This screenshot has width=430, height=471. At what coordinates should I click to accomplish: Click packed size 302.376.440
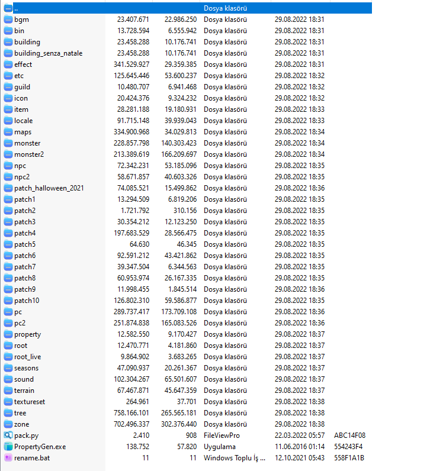[x=179, y=424]
